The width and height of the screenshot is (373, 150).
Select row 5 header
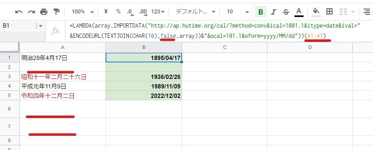10,96
